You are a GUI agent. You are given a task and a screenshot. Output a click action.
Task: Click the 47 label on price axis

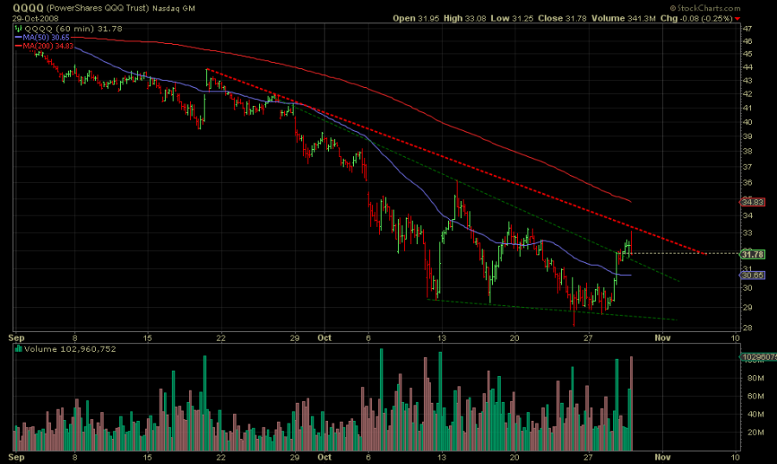click(748, 28)
